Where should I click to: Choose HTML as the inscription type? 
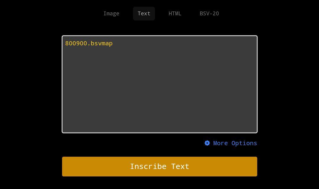pos(175,14)
